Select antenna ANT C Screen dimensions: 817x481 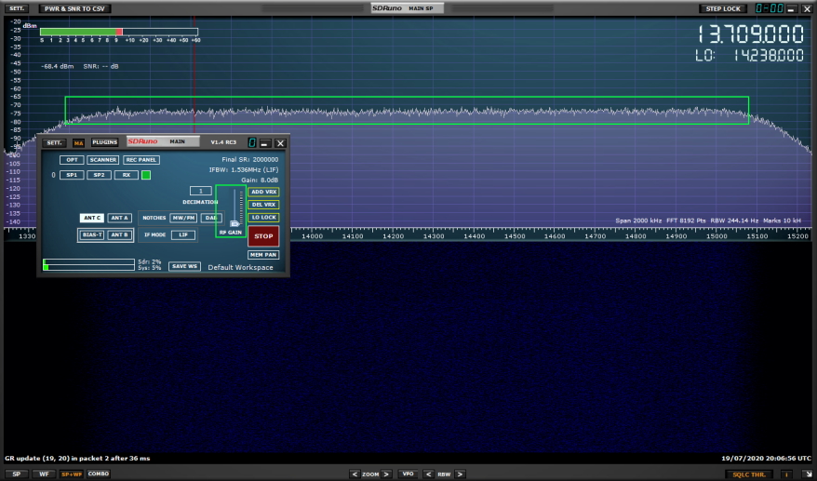tap(92, 218)
